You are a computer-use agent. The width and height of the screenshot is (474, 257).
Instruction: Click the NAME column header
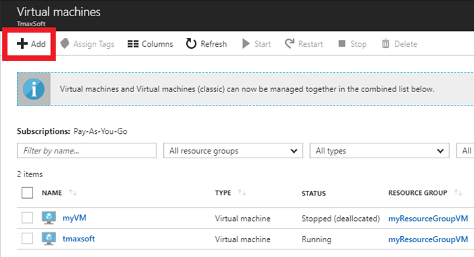tap(51, 193)
